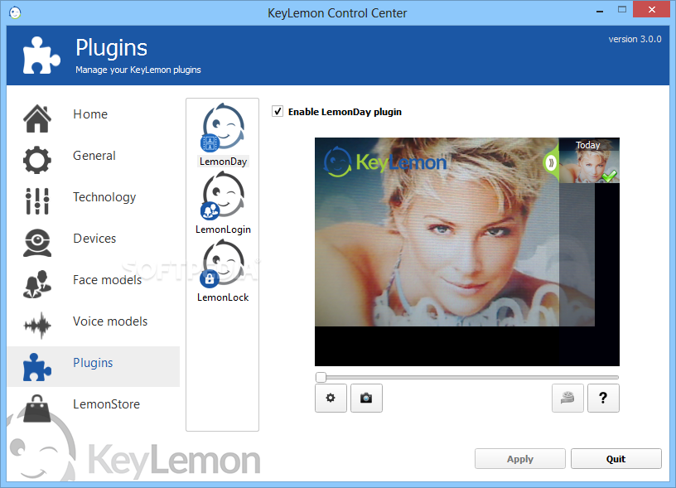
Task: Select the LemonLock plugin icon
Action: pos(223,263)
